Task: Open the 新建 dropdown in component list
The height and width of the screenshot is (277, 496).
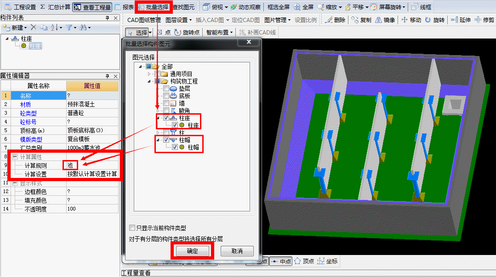Action: [x=15, y=28]
